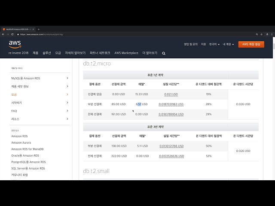Click the 표준 3년 계약 table header
Image resolution: width=275 pixels, height=206 pixels.
pos(156,127)
